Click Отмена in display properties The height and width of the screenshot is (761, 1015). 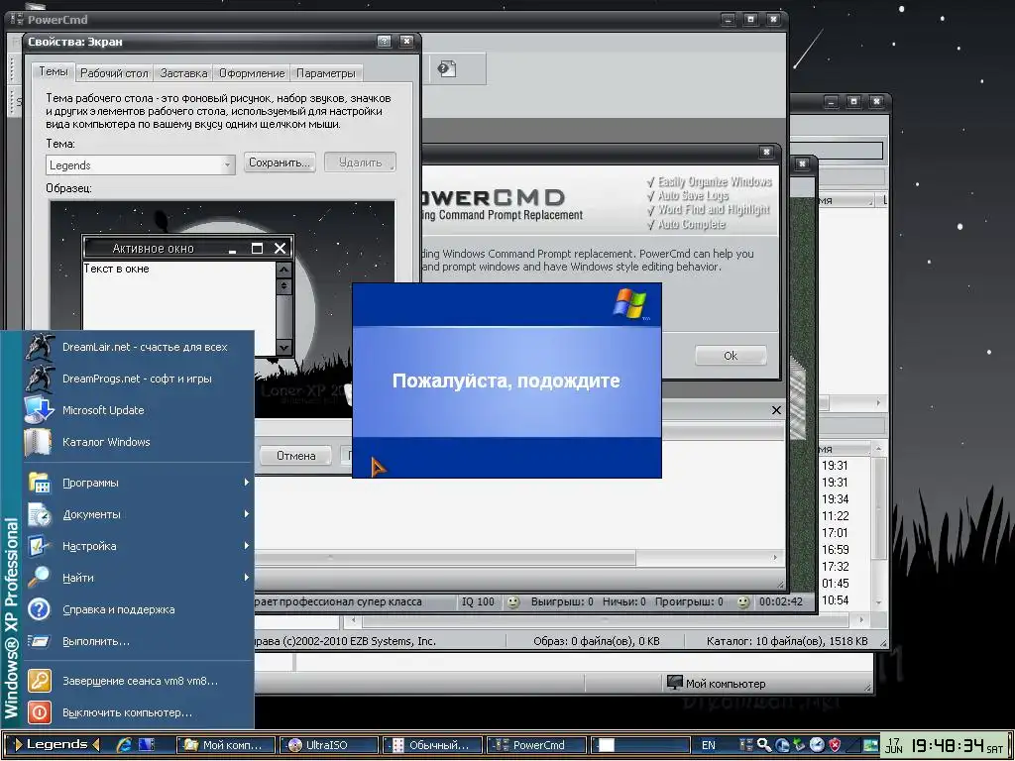tap(295, 456)
